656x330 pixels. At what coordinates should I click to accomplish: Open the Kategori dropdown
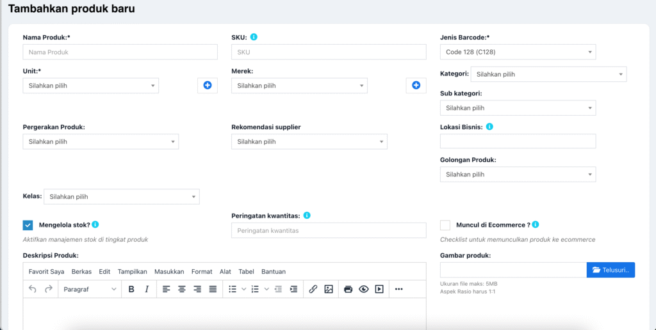click(548, 74)
